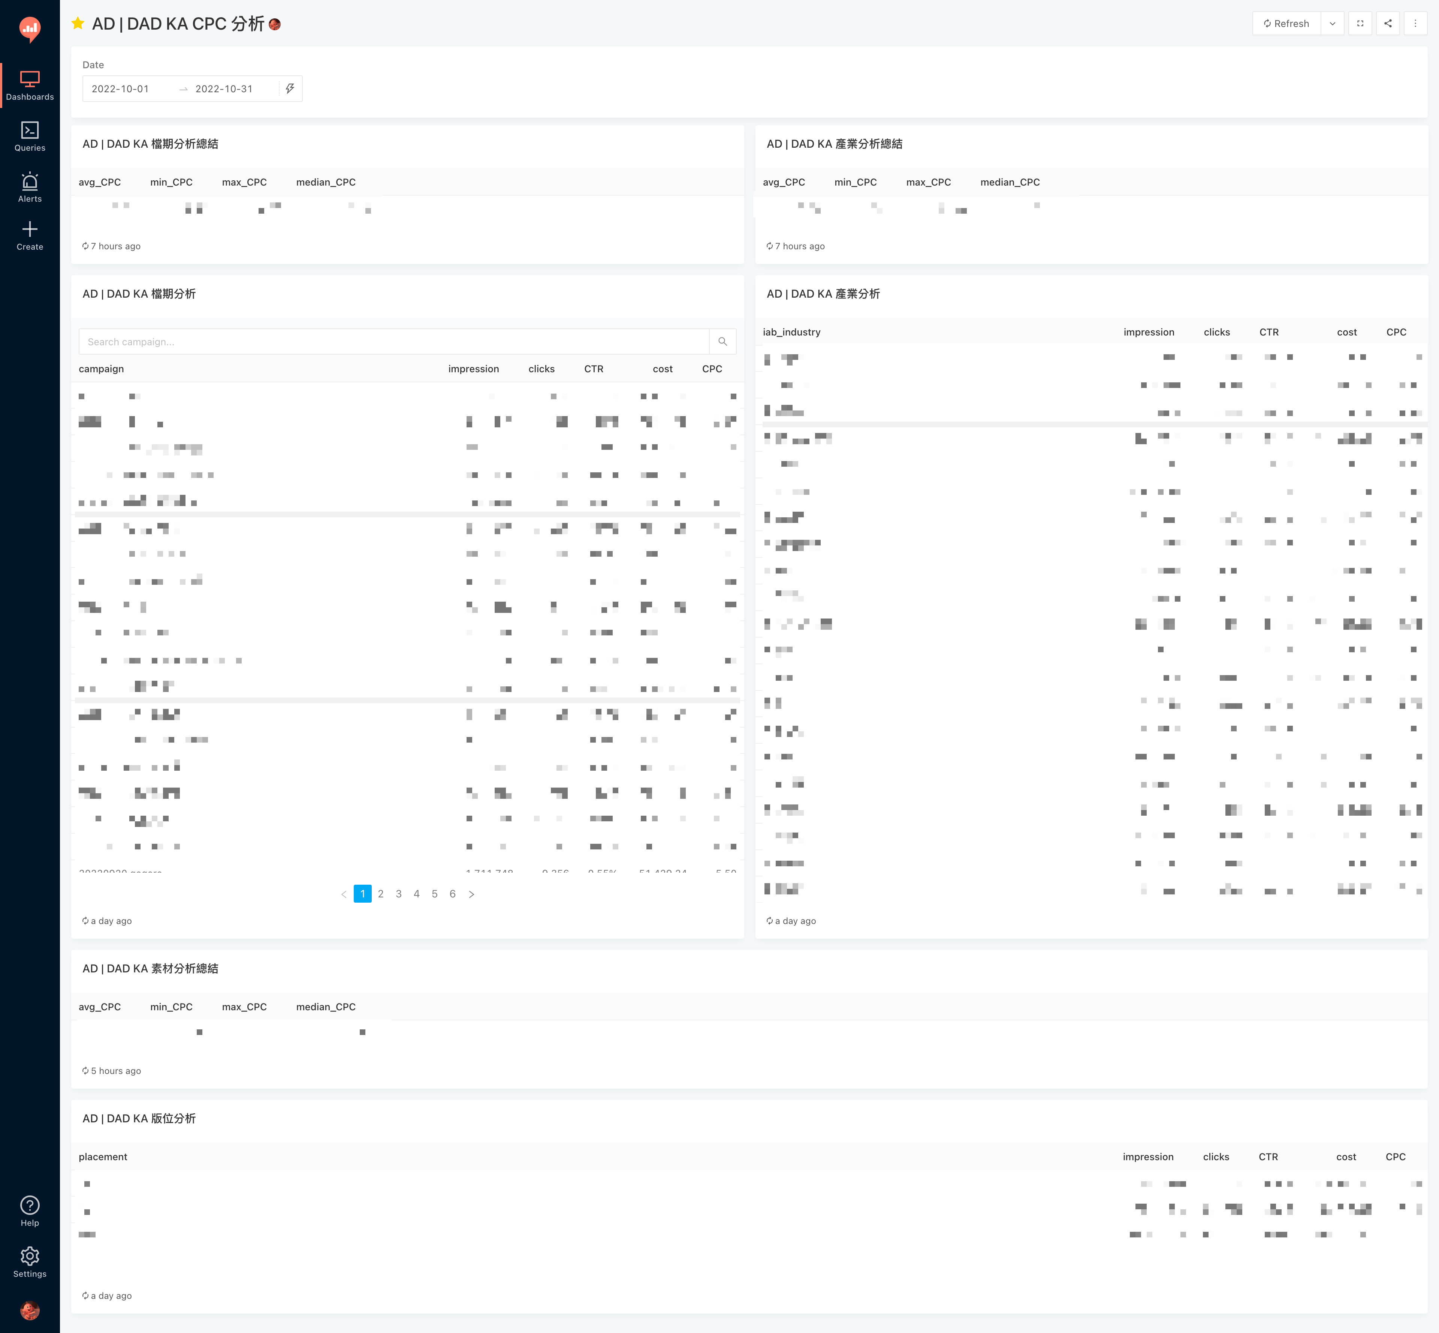
Task: Open the refresh interval dropdown arrow
Action: (x=1332, y=24)
